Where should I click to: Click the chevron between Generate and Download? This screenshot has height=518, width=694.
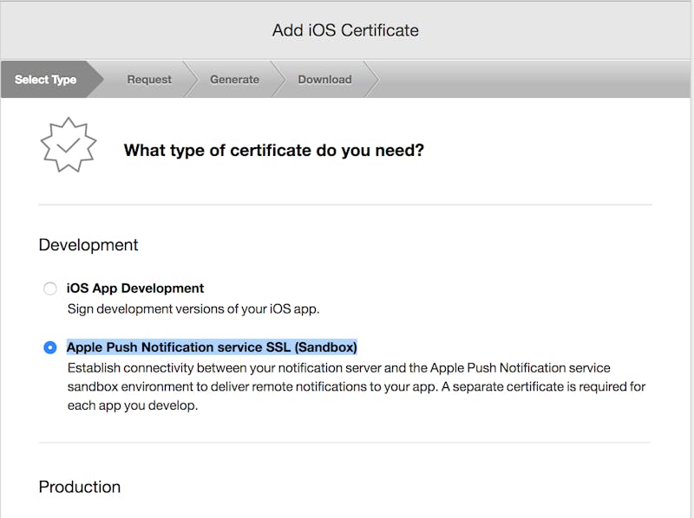[x=278, y=80]
